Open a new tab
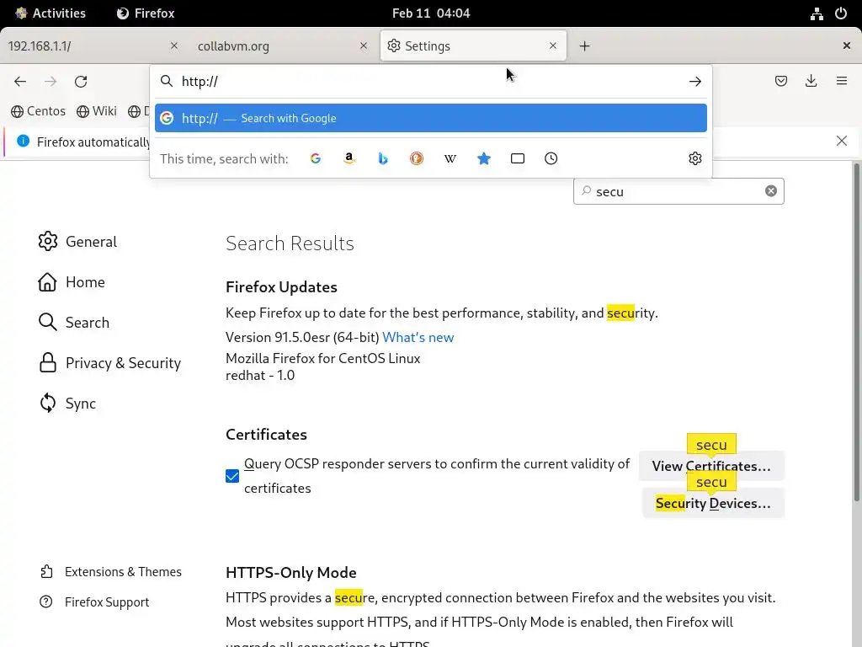 (x=584, y=46)
